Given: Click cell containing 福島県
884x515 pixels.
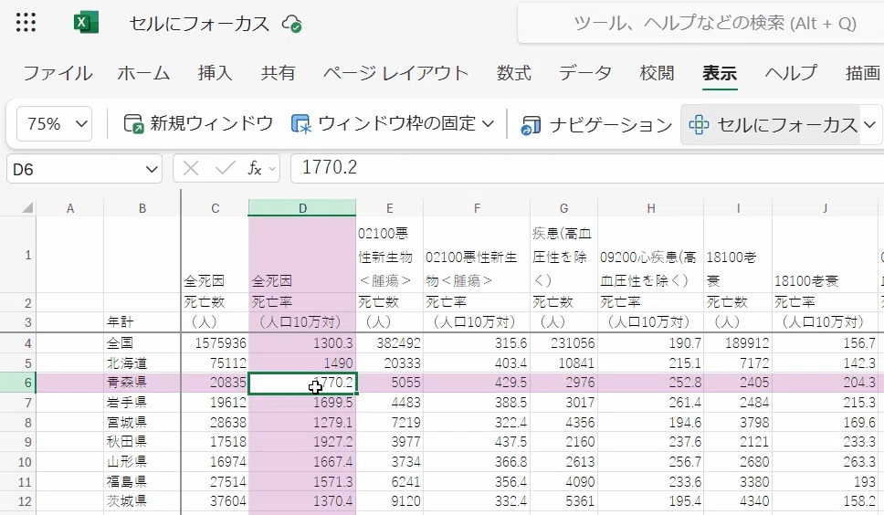Looking at the screenshot, I should [x=142, y=481].
